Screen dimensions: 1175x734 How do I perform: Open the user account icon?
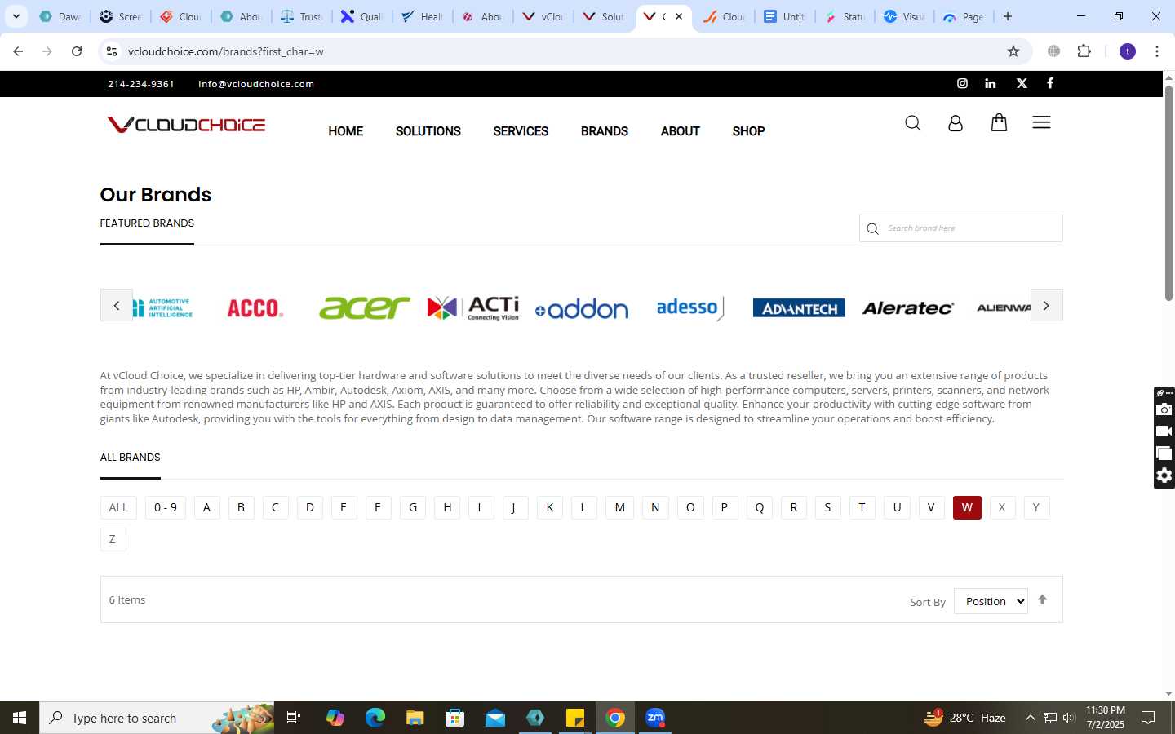pyautogui.click(x=956, y=123)
